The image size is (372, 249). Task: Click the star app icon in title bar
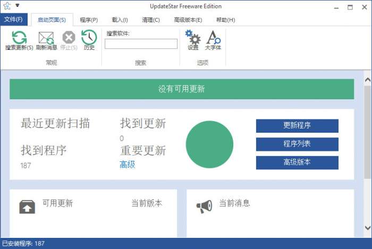(7, 6)
